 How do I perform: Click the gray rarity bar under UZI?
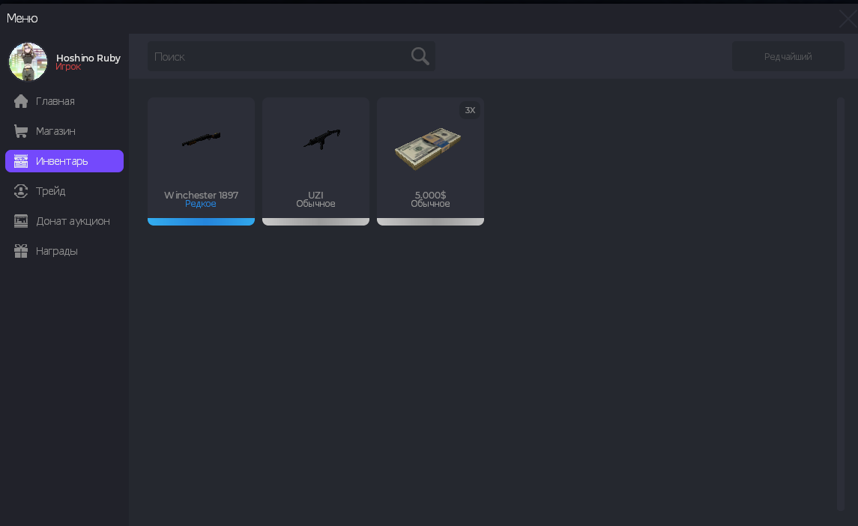point(315,222)
